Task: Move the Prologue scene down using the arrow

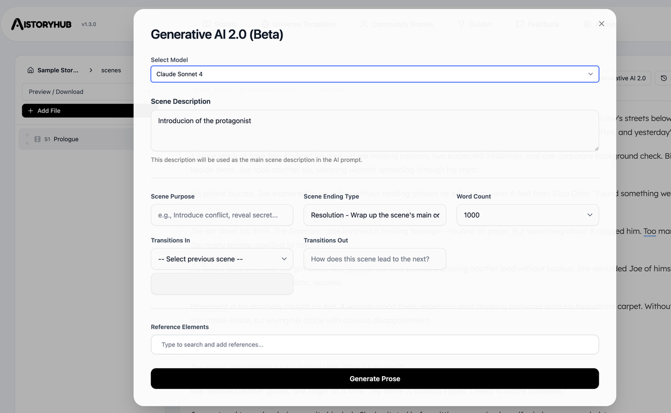Action: [27, 143]
